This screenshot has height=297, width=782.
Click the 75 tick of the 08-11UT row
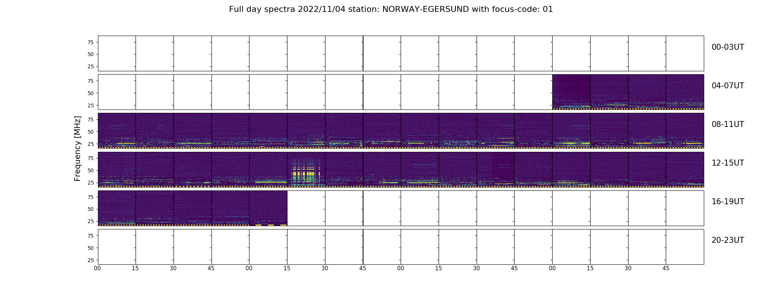coord(90,120)
